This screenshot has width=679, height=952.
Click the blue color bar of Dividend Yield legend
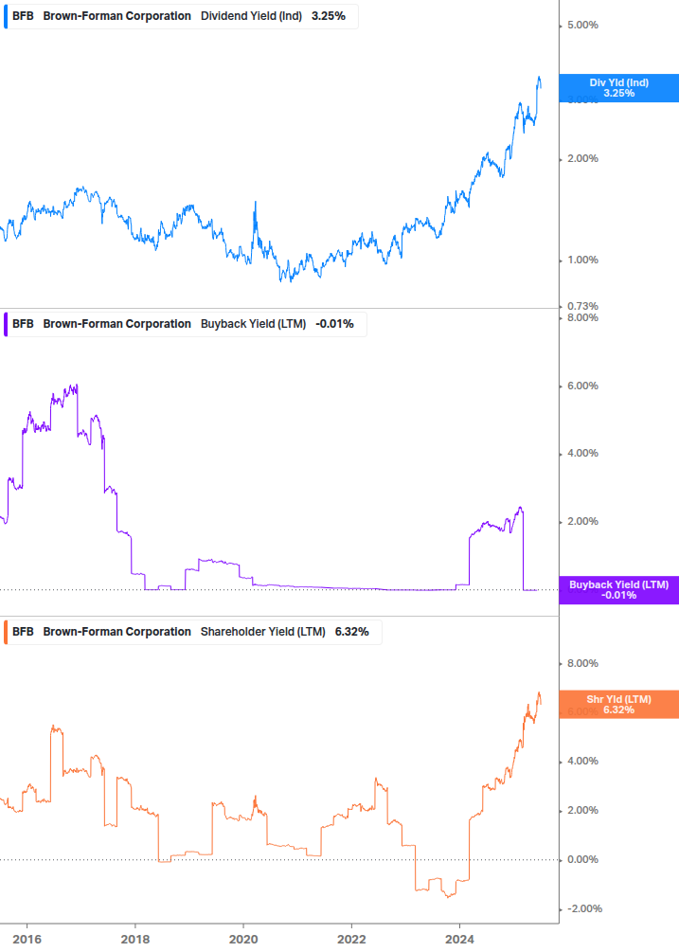[x=6, y=16]
